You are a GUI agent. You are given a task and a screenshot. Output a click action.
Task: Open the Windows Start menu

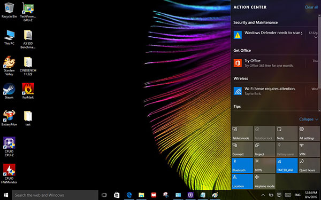[6, 195]
